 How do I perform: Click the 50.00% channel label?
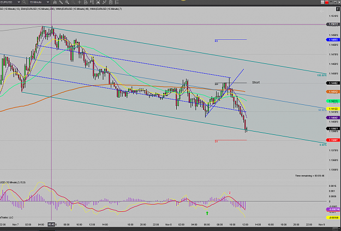(322, 110)
